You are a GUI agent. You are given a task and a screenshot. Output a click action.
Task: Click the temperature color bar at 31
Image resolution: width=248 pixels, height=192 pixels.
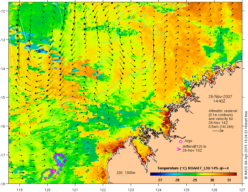[229, 174]
